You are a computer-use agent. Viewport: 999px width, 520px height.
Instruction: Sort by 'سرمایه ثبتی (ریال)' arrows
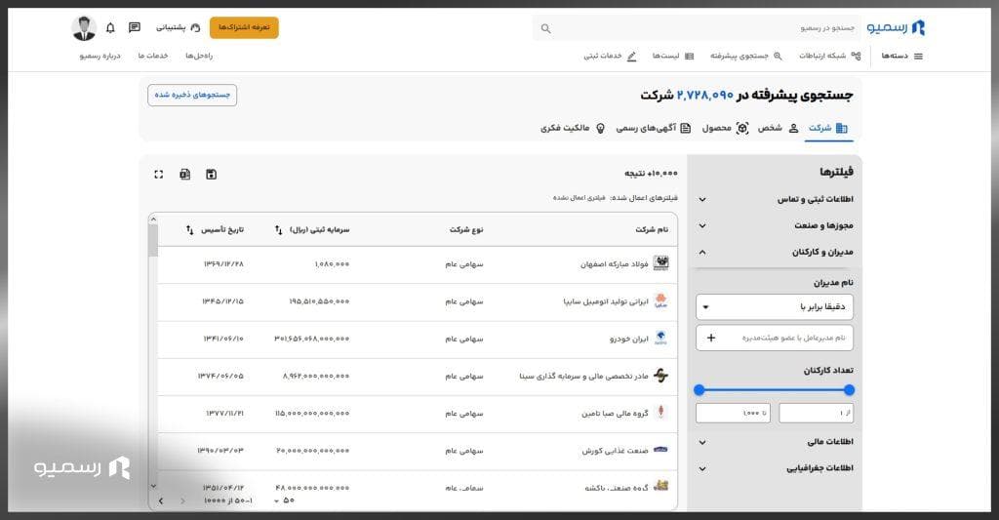click(x=278, y=229)
